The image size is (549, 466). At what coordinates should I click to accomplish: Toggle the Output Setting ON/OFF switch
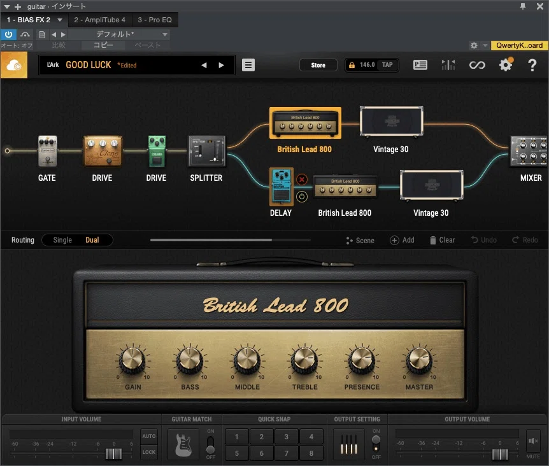pos(376,444)
